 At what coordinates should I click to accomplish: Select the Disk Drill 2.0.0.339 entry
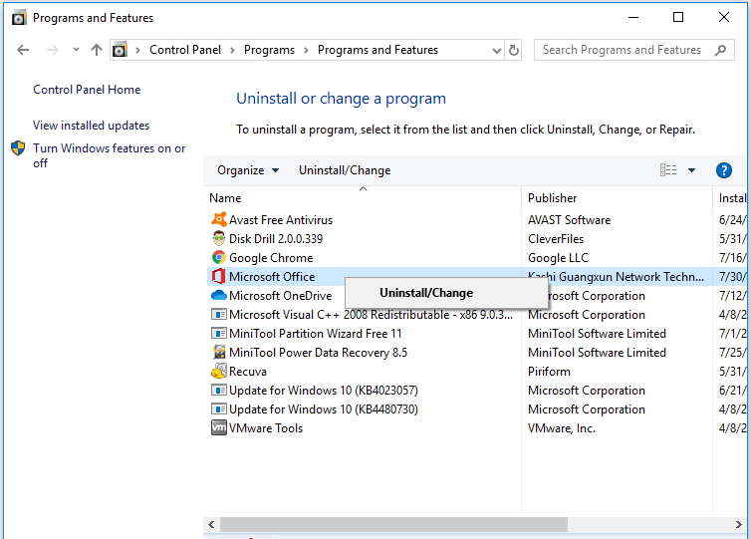pyautogui.click(x=276, y=238)
